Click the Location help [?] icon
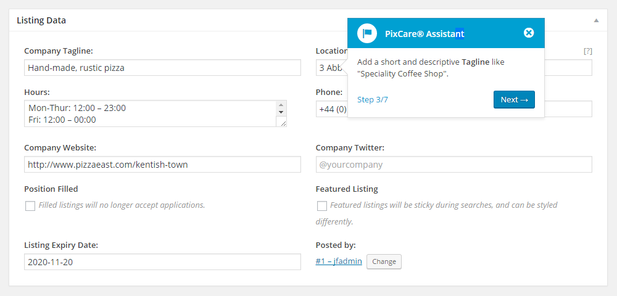The width and height of the screenshot is (617, 296). click(x=587, y=51)
